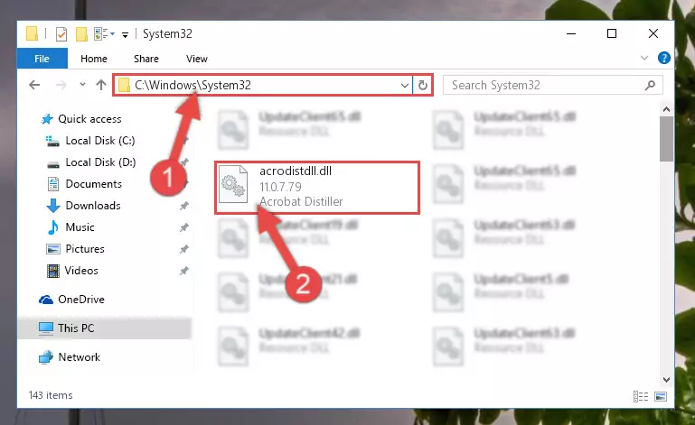The height and width of the screenshot is (425, 695).
Task: Open Customize Quick Access Toolbar dropdown
Action: (126, 35)
